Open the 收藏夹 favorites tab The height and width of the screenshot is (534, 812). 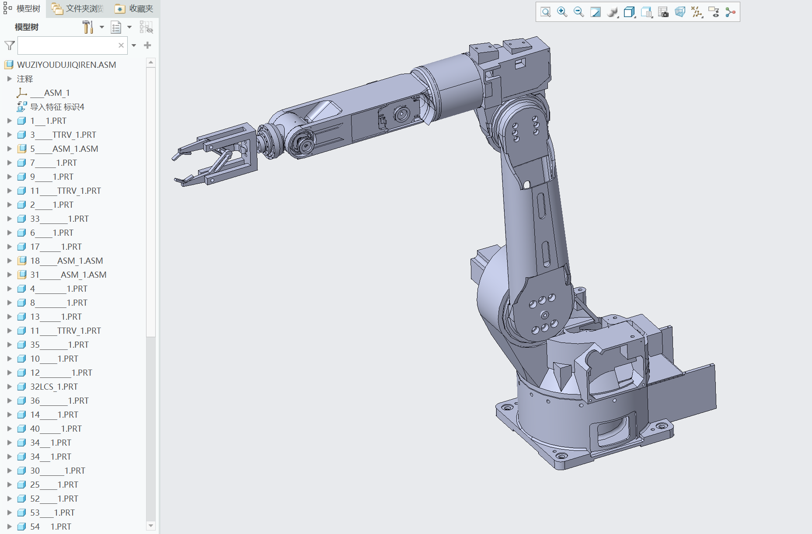coord(134,9)
